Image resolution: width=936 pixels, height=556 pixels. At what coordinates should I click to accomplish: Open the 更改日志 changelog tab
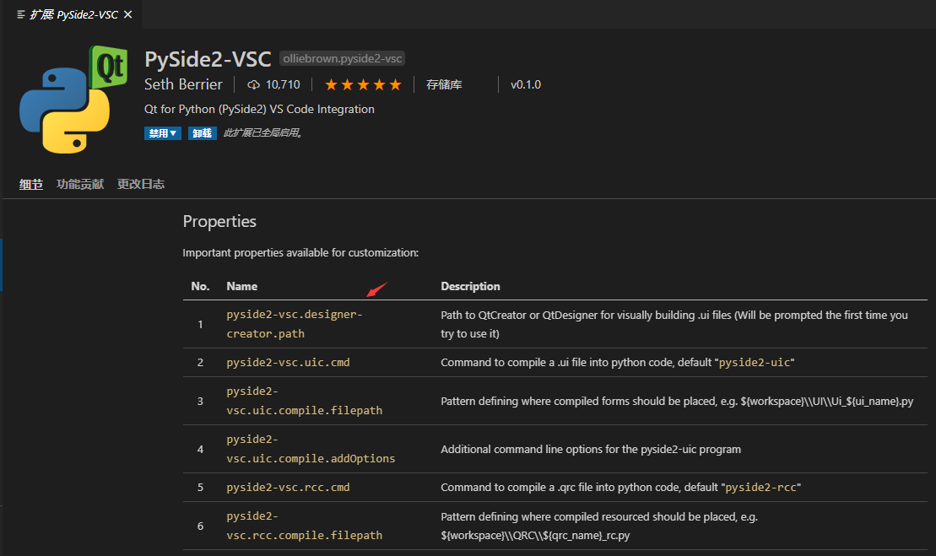[x=141, y=184]
